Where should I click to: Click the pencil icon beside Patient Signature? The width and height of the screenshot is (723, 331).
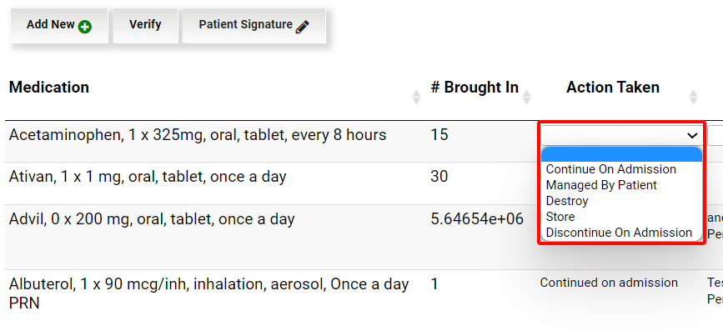click(303, 27)
